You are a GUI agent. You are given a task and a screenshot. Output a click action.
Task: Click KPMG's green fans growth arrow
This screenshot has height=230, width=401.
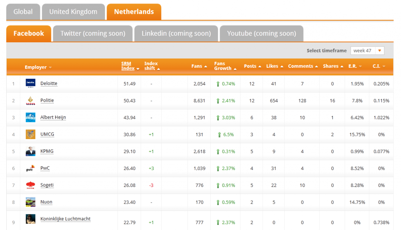(x=218, y=152)
